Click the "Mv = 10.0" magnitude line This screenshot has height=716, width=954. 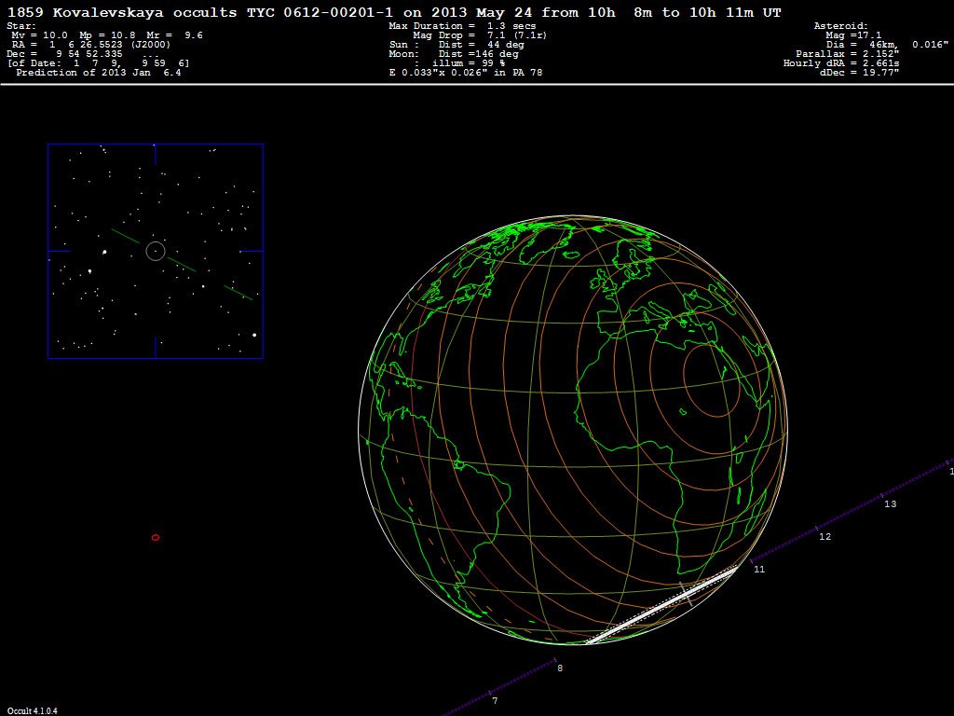point(107,35)
